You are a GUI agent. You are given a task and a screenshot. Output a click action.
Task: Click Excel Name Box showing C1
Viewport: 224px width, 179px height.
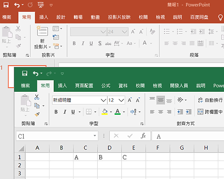(x=57, y=136)
